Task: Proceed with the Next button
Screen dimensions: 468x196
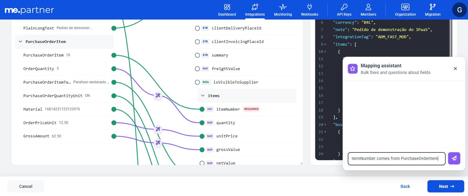Action: click(x=446, y=186)
